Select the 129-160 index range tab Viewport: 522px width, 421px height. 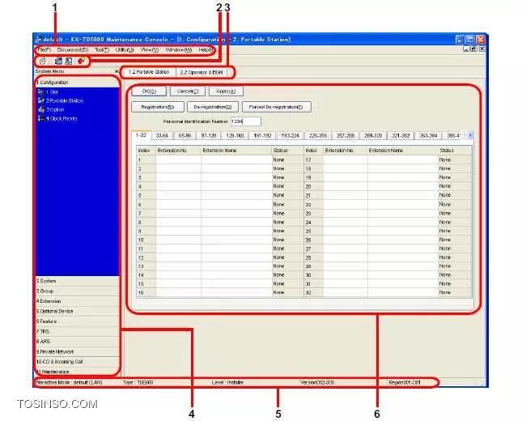[235, 135]
